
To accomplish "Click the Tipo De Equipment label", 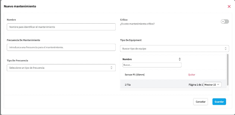I will point(131,40).
